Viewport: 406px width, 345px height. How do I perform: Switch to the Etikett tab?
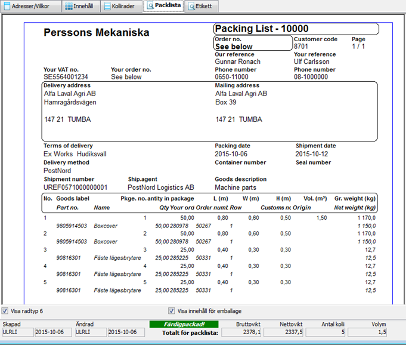pos(202,6)
